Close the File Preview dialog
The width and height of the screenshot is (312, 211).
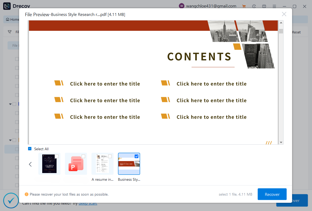(284, 14)
